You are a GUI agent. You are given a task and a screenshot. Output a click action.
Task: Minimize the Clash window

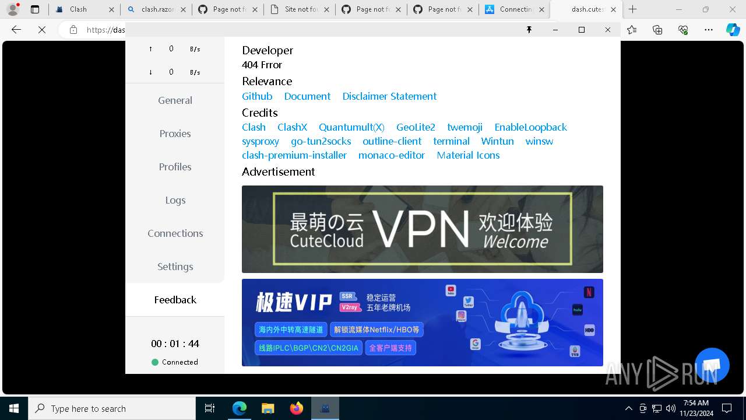[555, 30]
